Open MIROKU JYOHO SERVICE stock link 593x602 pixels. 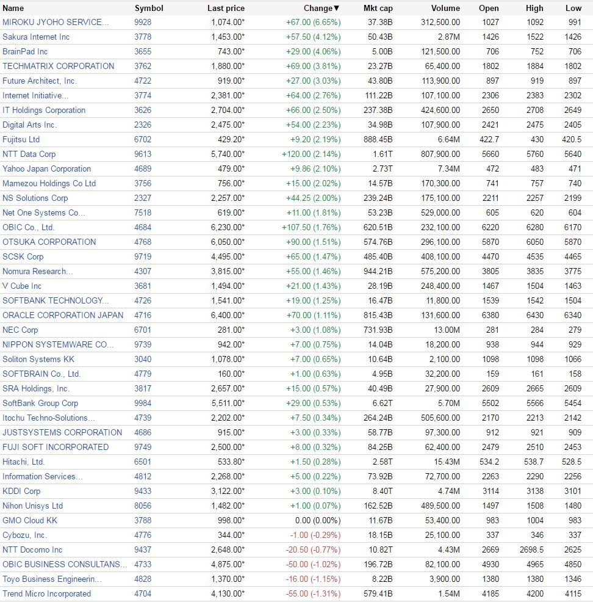[56, 22]
